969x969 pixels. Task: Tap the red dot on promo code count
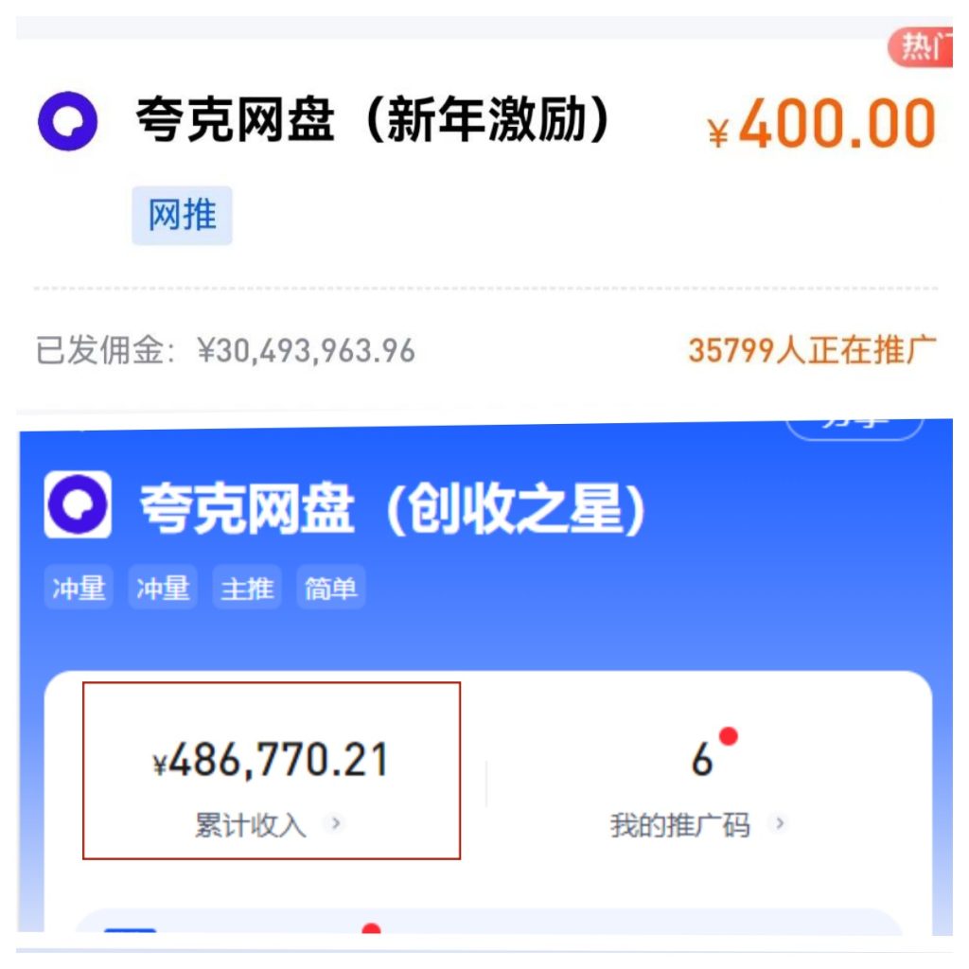pyautogui.click(x=729, y=736)
